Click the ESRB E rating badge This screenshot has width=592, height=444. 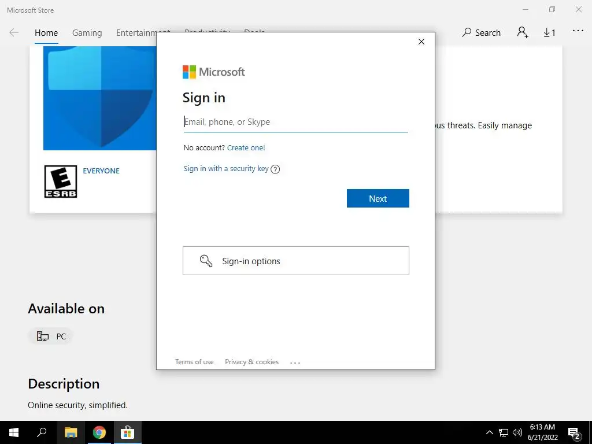60,182
